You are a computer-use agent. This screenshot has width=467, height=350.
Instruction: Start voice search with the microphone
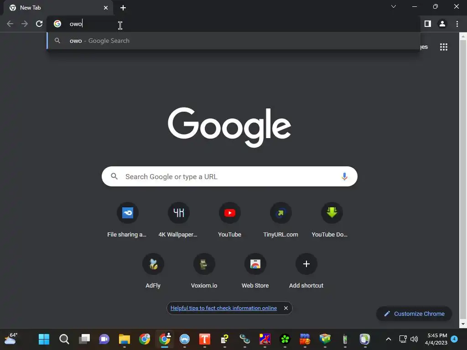(x=344, y=176)
